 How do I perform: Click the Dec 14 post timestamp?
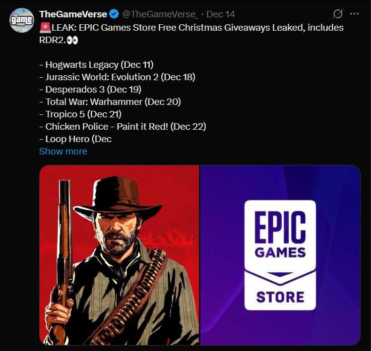pyautogui.click(x=221, y=14)
